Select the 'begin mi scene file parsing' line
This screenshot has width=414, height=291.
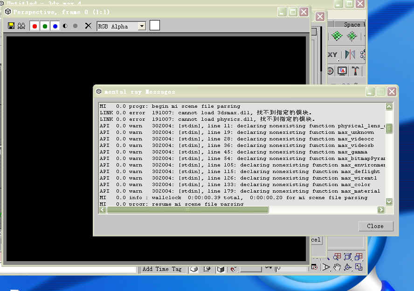pos(170,106)
